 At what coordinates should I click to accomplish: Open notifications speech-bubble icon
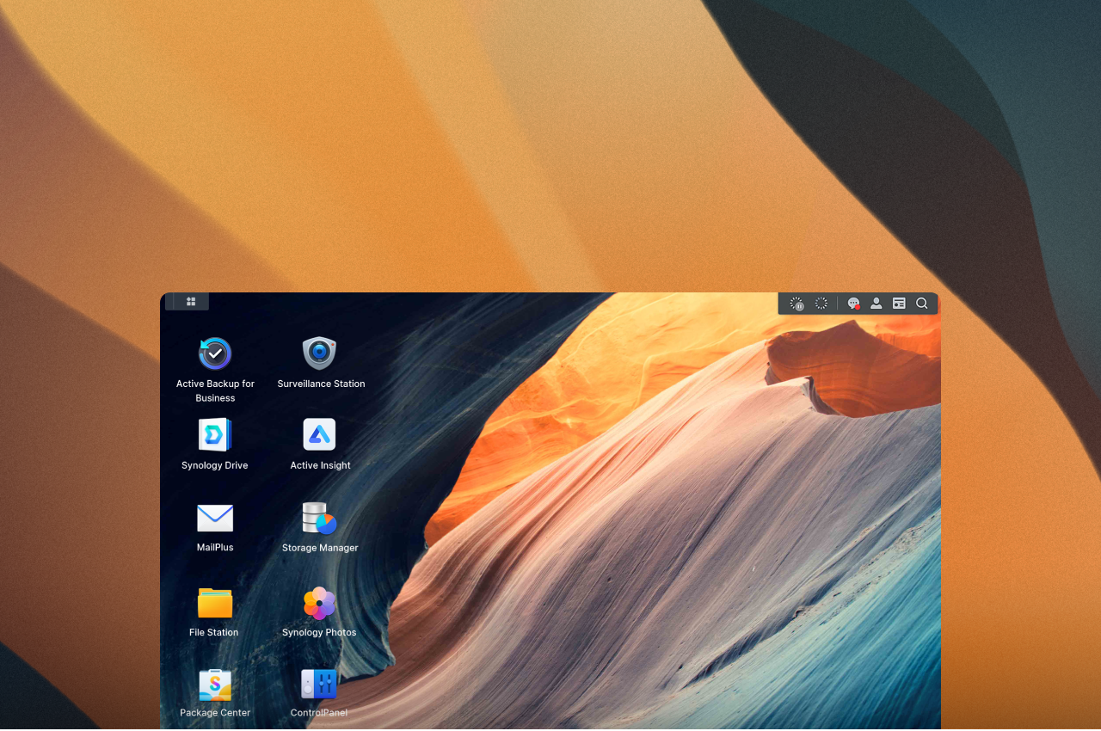coord(853,304)
